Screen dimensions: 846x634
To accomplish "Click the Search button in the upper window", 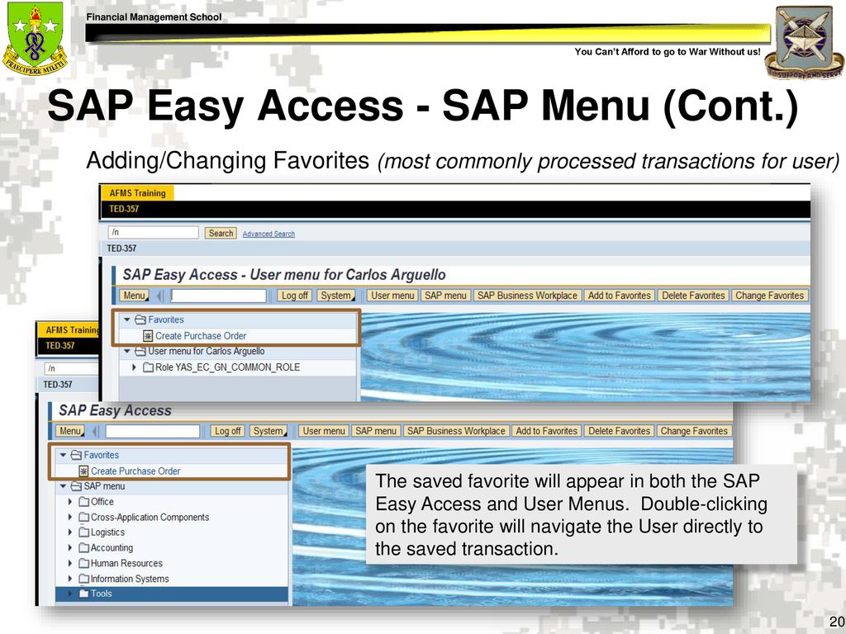I will click(221, 233).
